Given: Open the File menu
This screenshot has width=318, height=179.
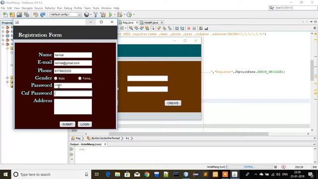Looking at the screenshot, I should point(3,8).
